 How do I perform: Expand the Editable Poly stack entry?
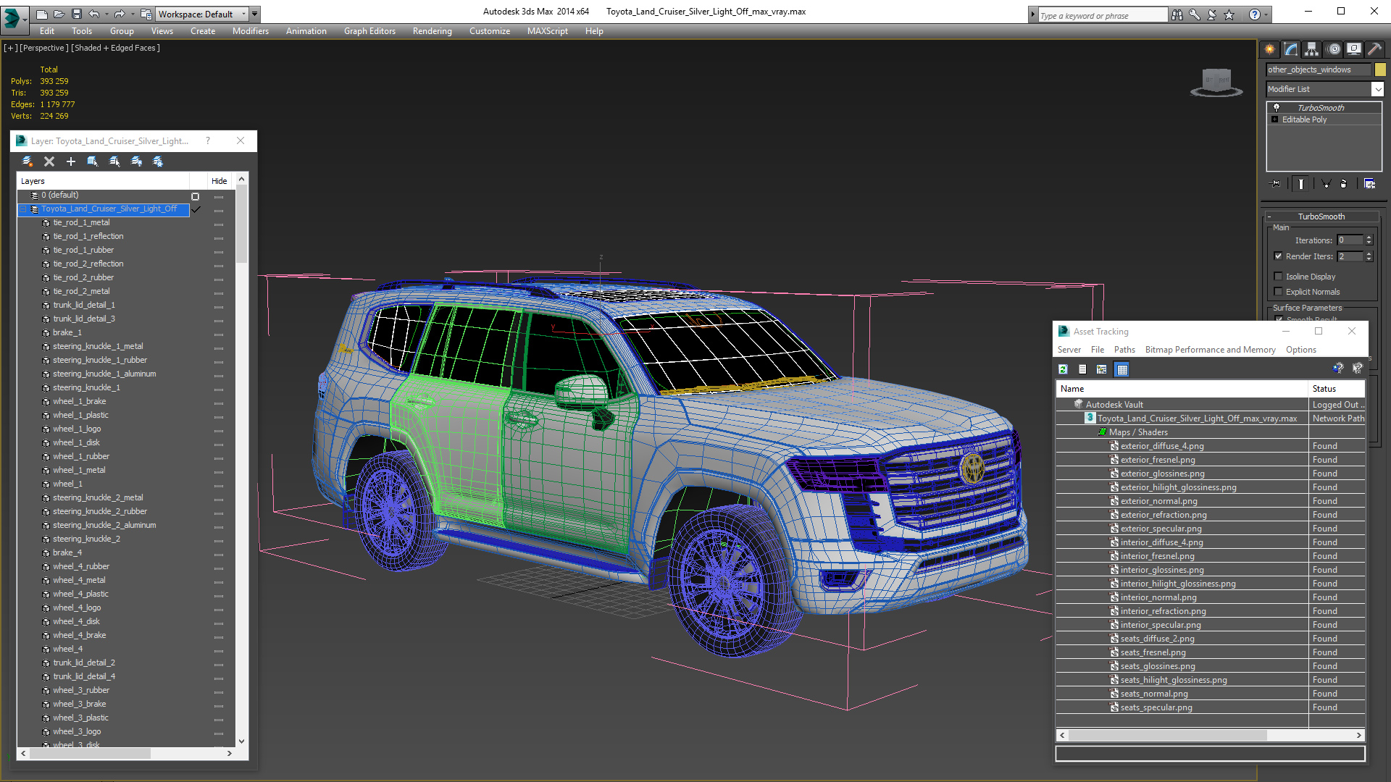pyautogui.click(x=1274, y=119)
